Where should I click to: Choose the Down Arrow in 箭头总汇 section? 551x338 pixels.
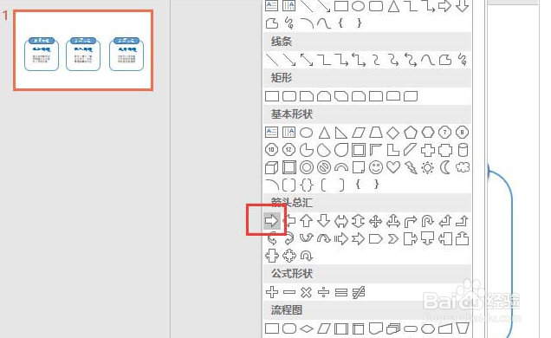coord(323,221)
